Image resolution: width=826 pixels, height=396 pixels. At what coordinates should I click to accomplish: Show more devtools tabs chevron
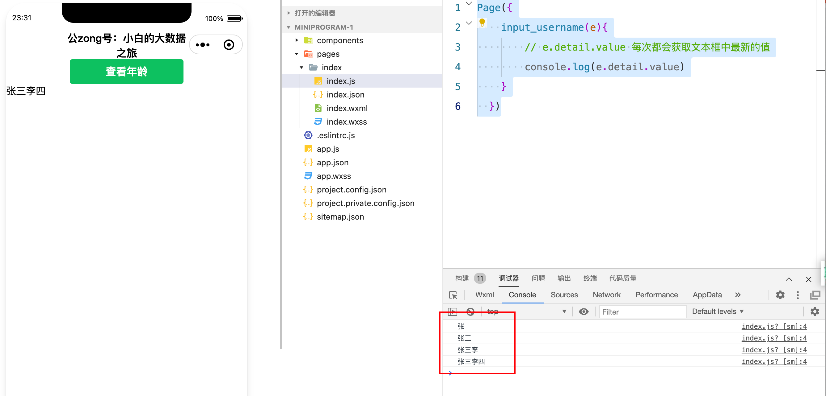point(738,295)
